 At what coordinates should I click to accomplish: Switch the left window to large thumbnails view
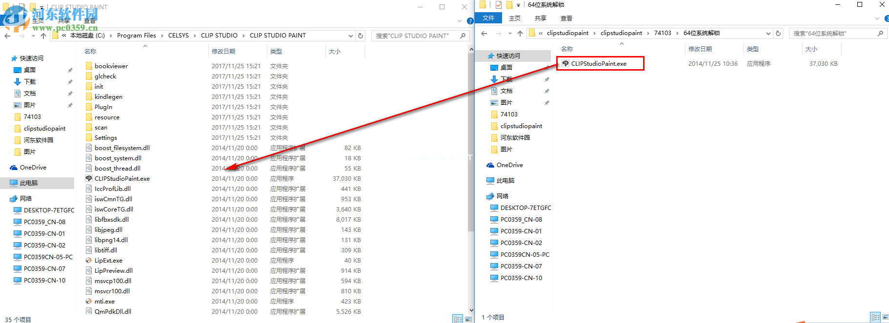pyautogui.click(x=468, y=319)
